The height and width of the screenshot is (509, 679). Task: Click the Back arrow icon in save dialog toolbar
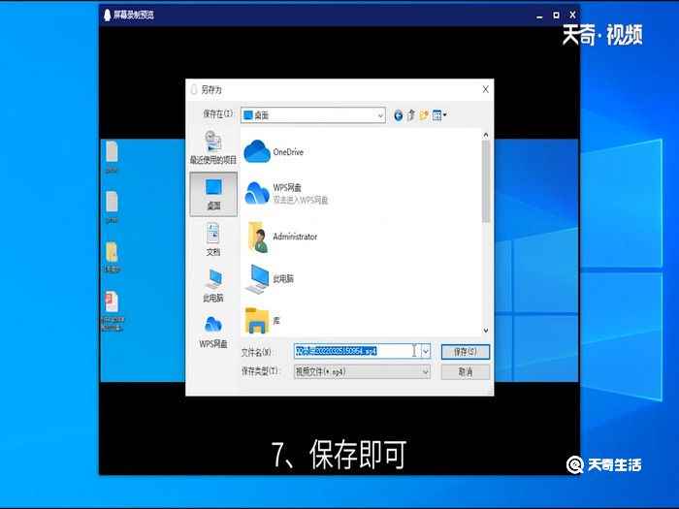[x=398, y=115]
